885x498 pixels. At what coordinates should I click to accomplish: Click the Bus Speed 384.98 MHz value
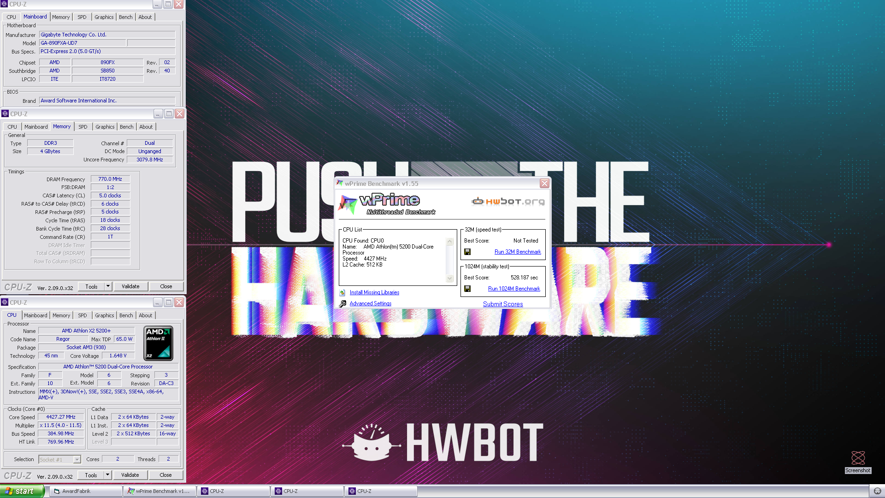(61, 433)
